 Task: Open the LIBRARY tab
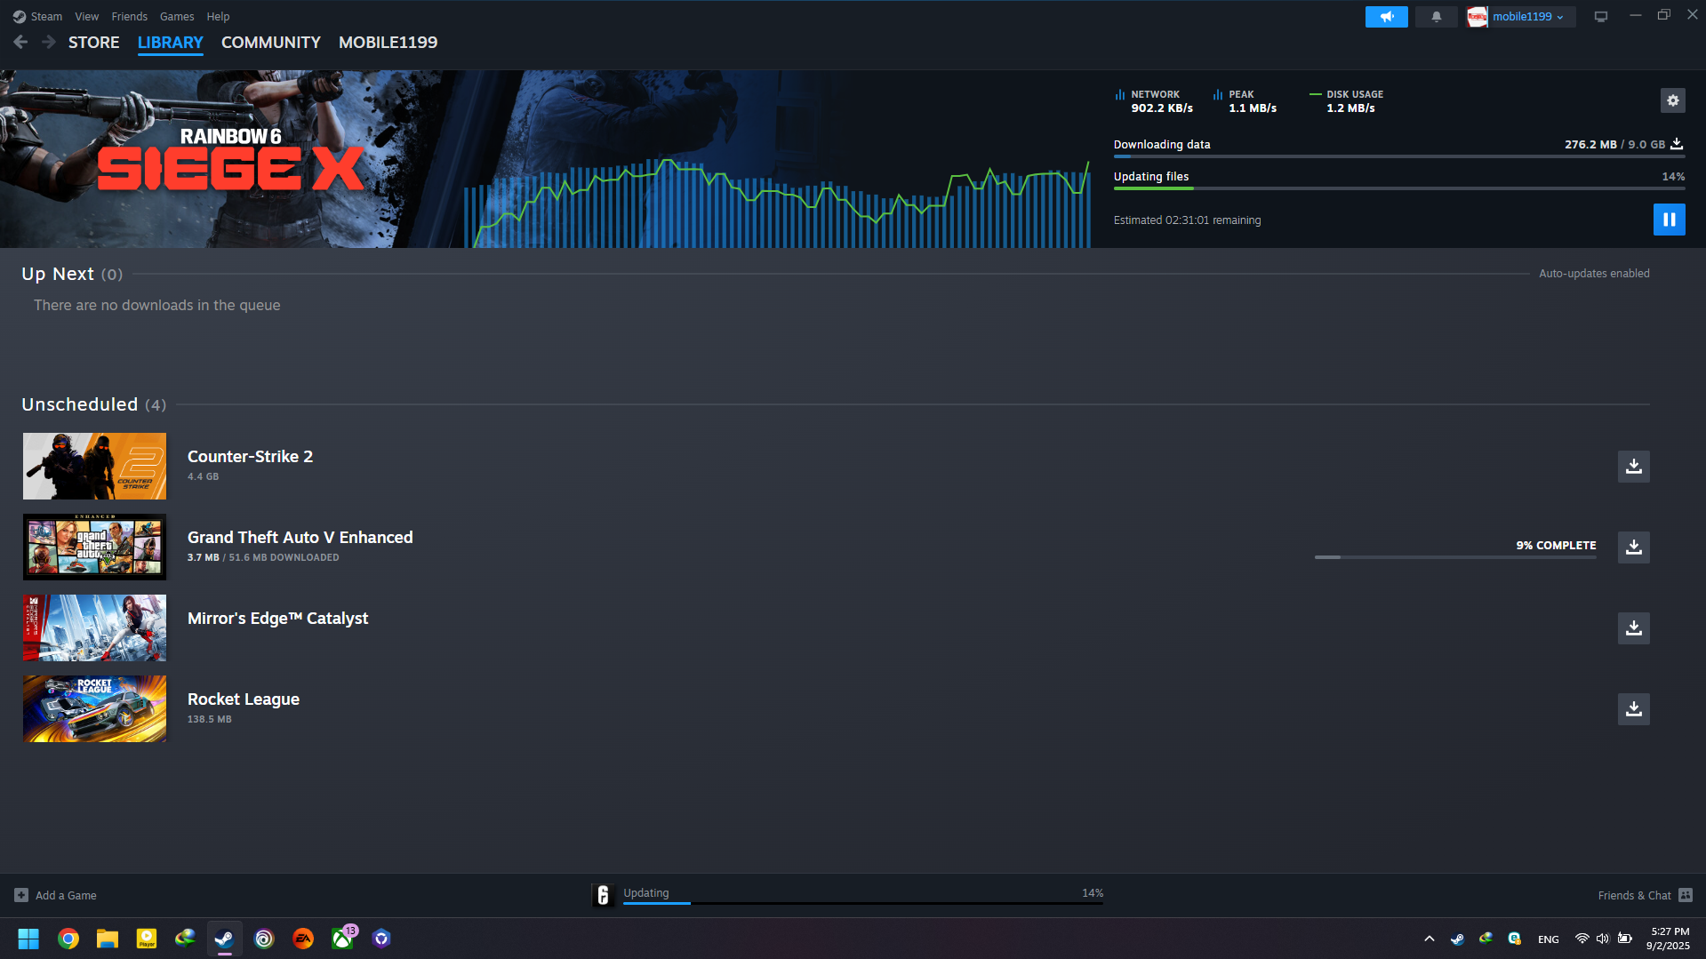(170, 43)
